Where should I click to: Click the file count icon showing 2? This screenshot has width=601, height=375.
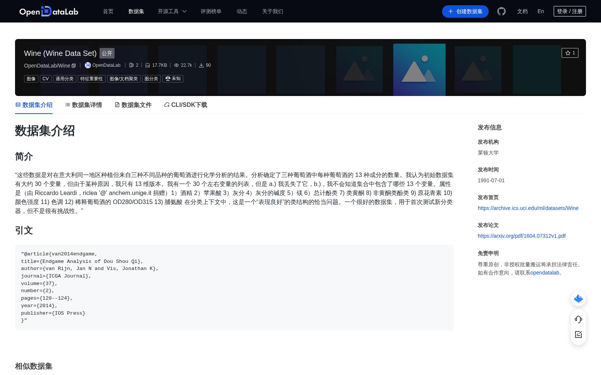(x=131, y=65)
